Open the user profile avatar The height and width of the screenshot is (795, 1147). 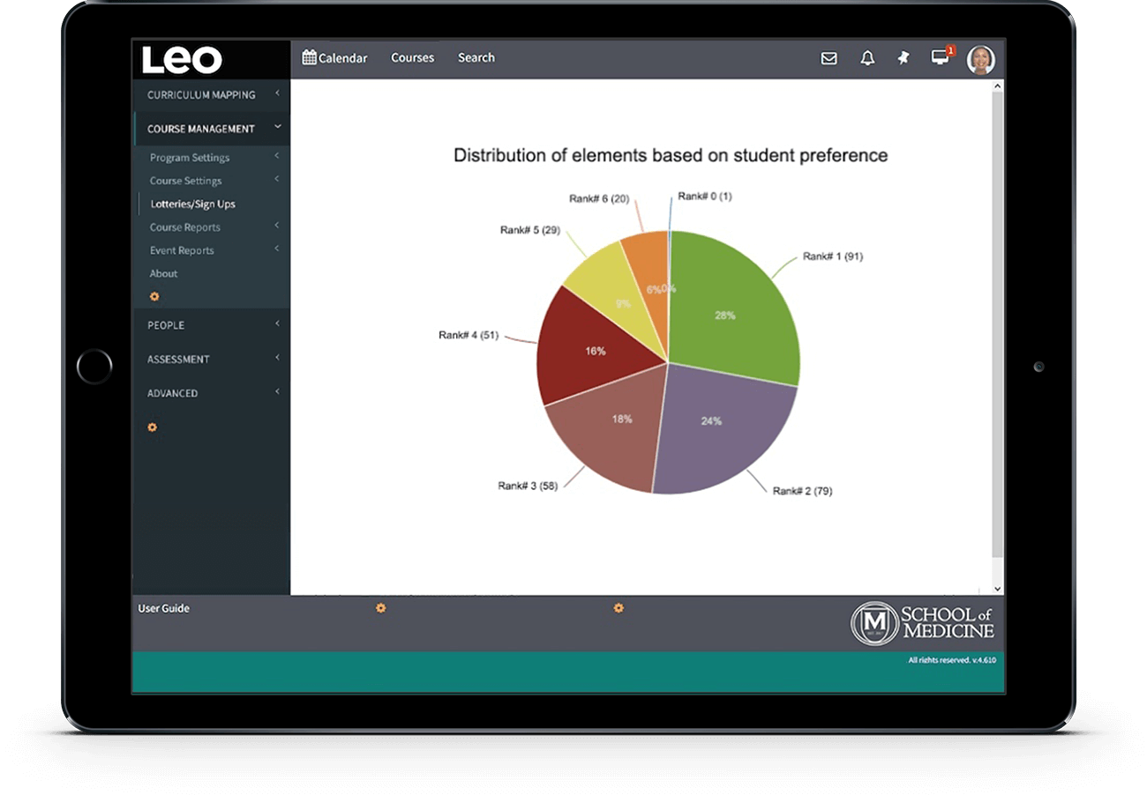[980, 59]
